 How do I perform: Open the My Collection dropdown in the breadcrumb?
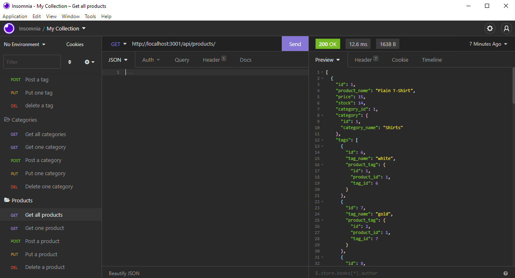(x=66, y=28)
